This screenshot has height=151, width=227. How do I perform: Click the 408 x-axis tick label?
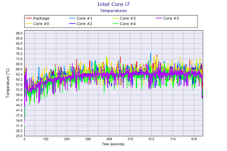coord(109,139)
